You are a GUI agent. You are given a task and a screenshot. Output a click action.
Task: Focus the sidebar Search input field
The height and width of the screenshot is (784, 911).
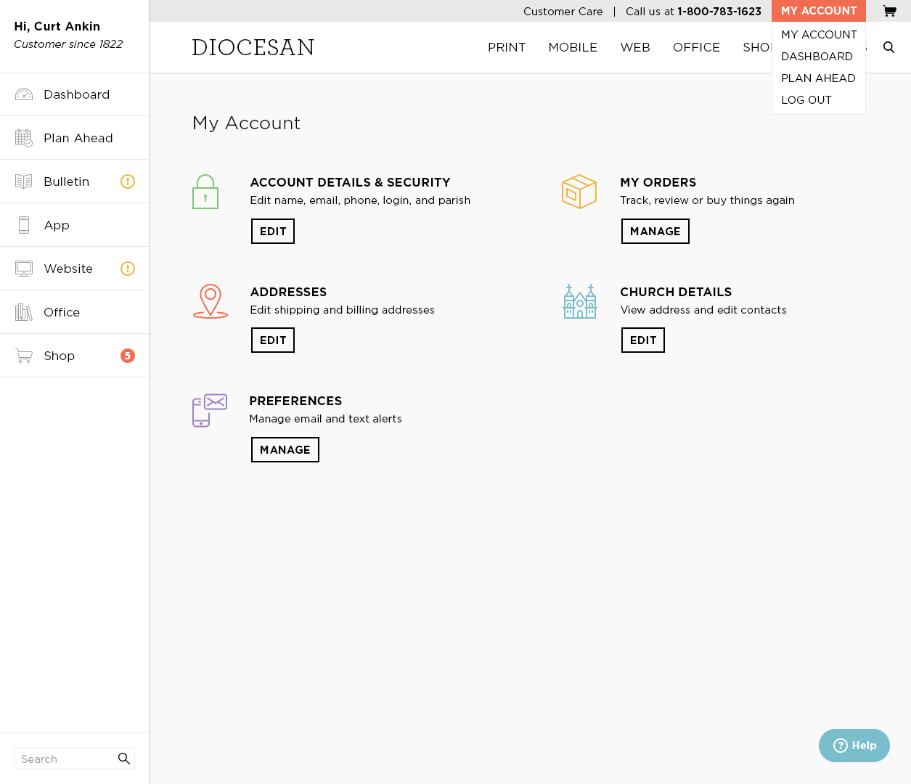(65, 759)
